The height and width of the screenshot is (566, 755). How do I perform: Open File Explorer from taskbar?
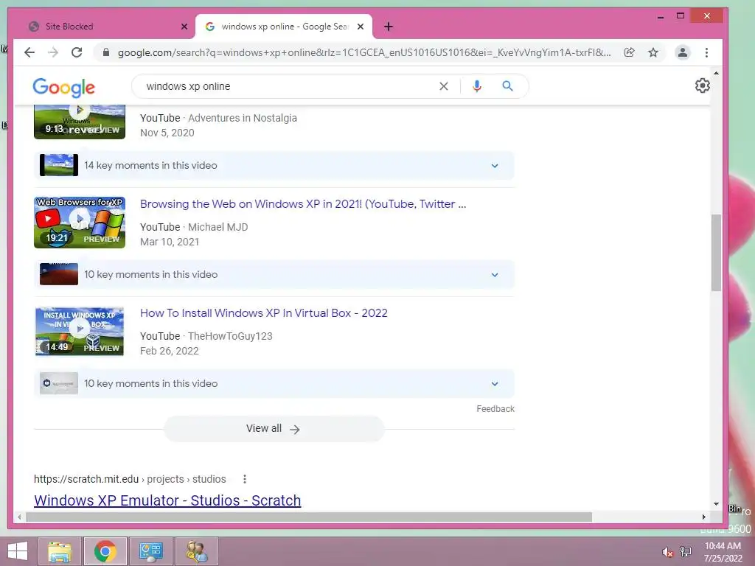pyautogui.click(x=60, y=551)
